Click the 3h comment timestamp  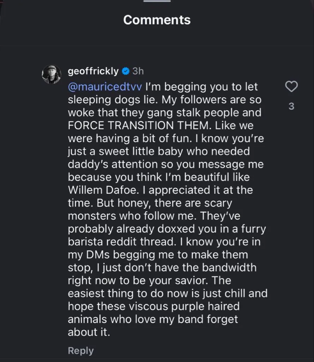point(138,71)
